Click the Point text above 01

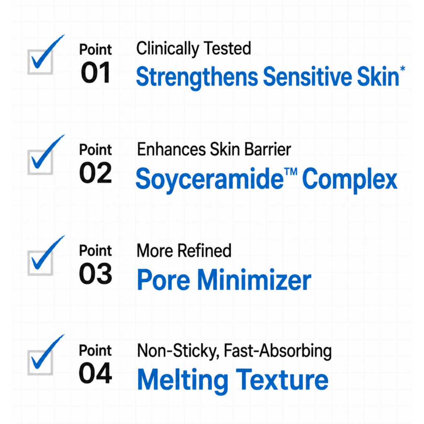point(96,50)
